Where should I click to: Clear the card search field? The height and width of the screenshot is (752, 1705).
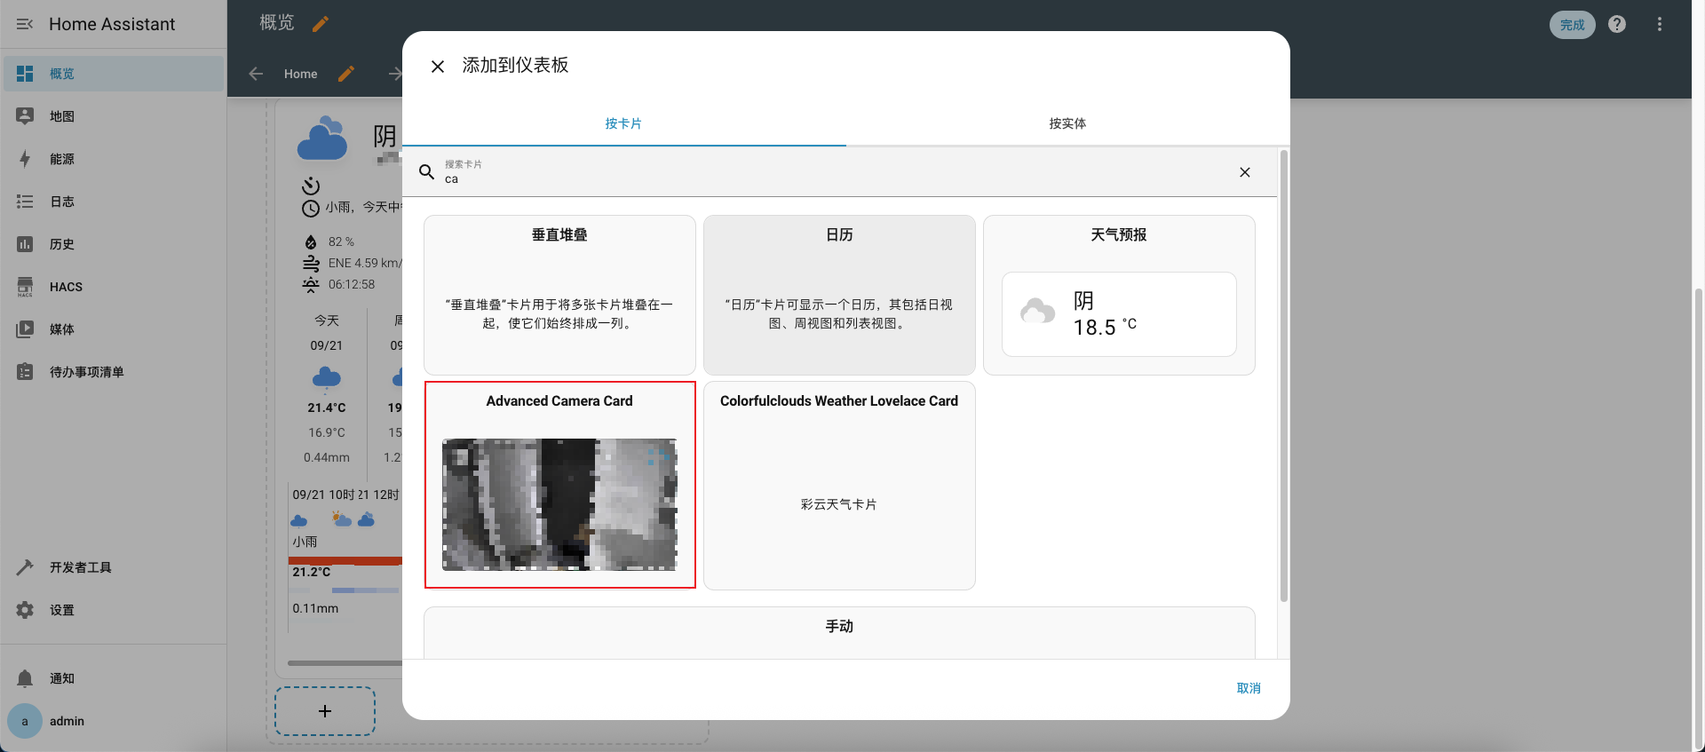pos(1244,172)
